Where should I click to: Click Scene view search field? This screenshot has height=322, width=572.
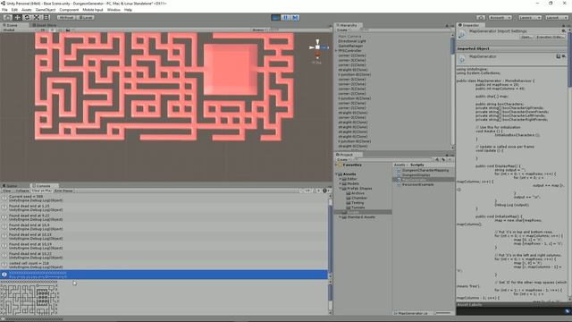coord(299,30)
